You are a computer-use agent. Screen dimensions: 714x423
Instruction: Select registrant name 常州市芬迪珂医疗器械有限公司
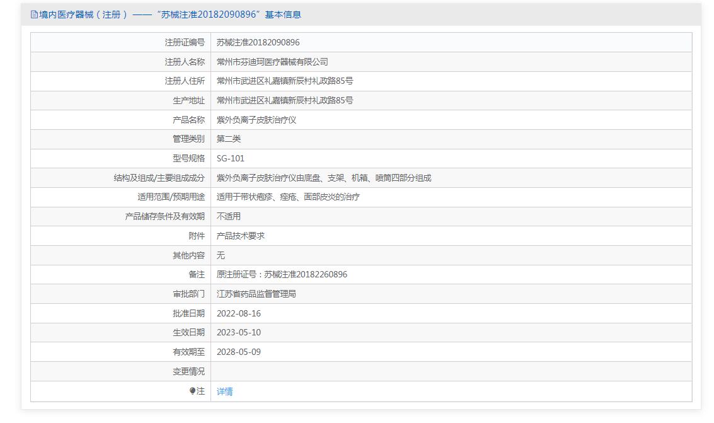[x=272, y=62]
